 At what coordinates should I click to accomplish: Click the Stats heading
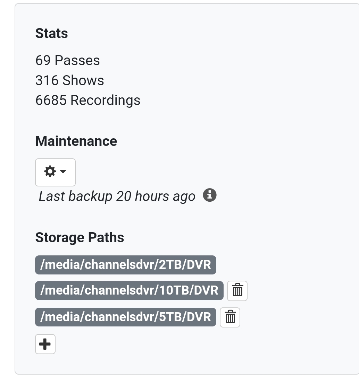[x=51, y=34]
